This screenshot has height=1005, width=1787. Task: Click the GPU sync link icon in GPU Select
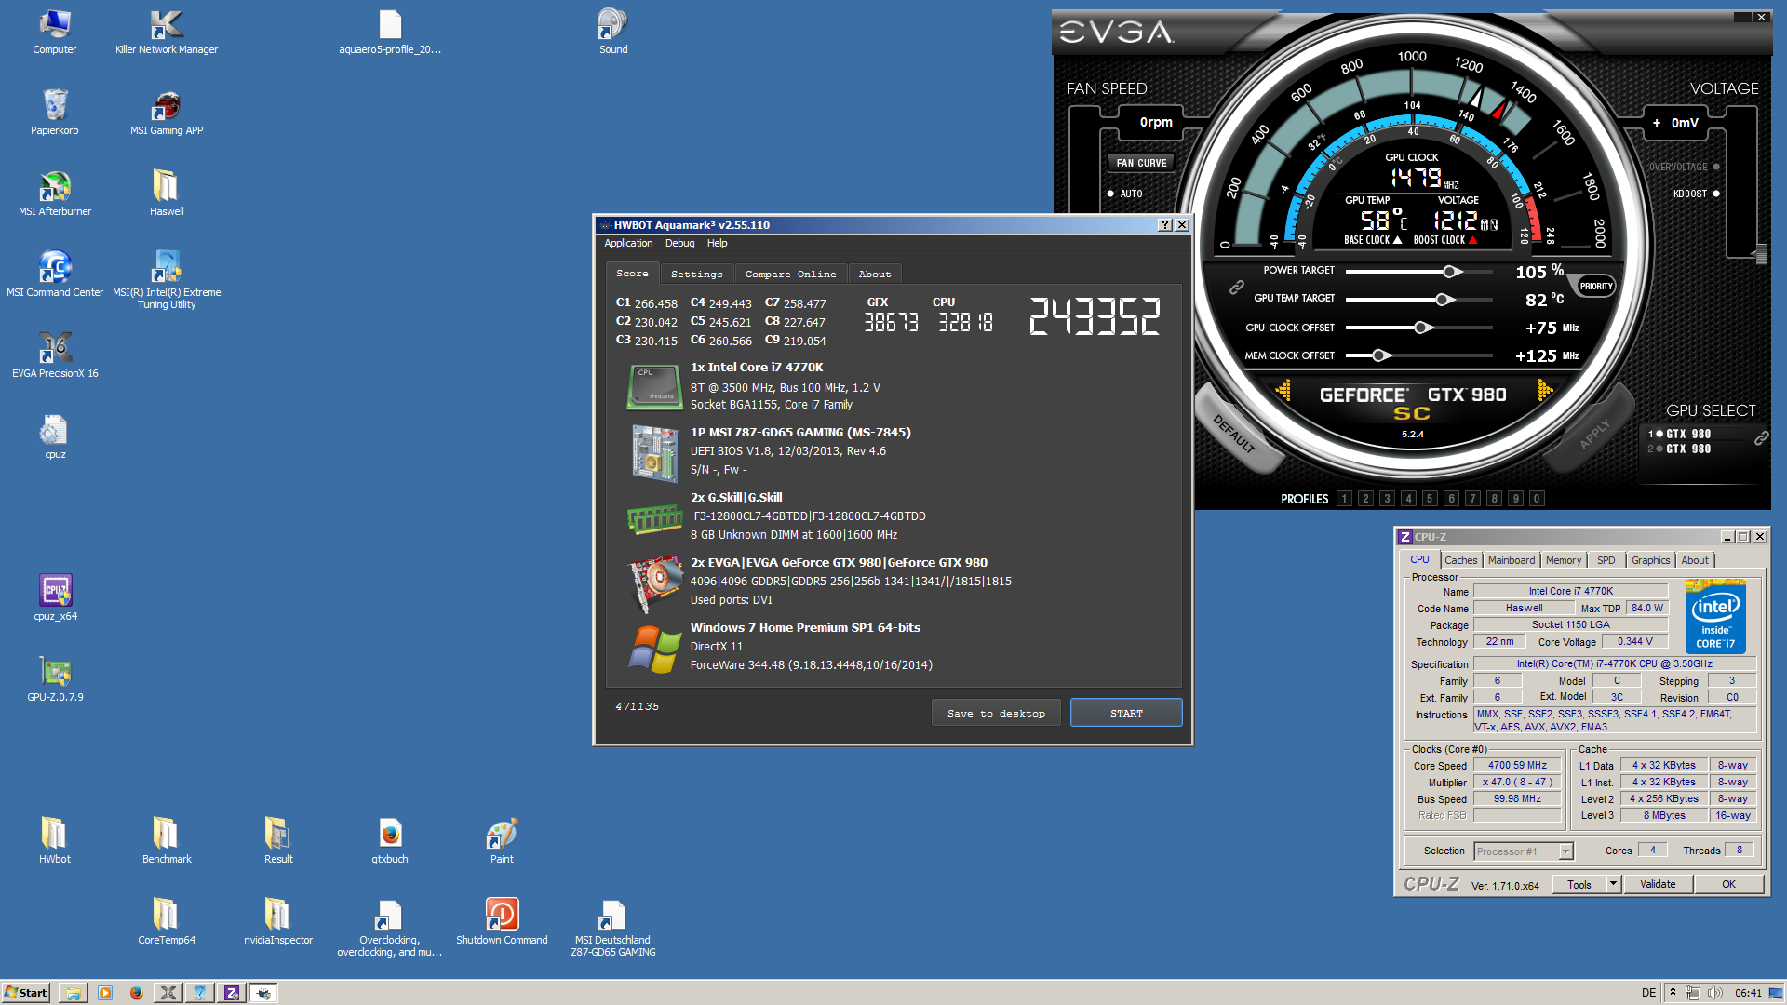(1761, 438)
